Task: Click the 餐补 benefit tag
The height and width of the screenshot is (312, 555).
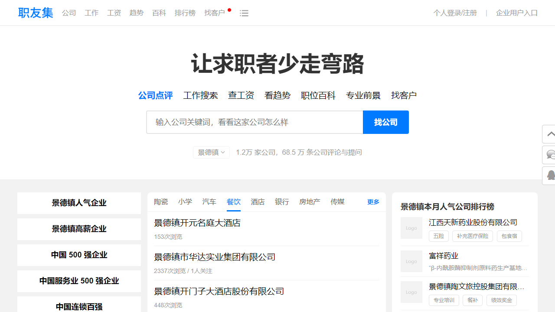Action: (x=473, y=300)
